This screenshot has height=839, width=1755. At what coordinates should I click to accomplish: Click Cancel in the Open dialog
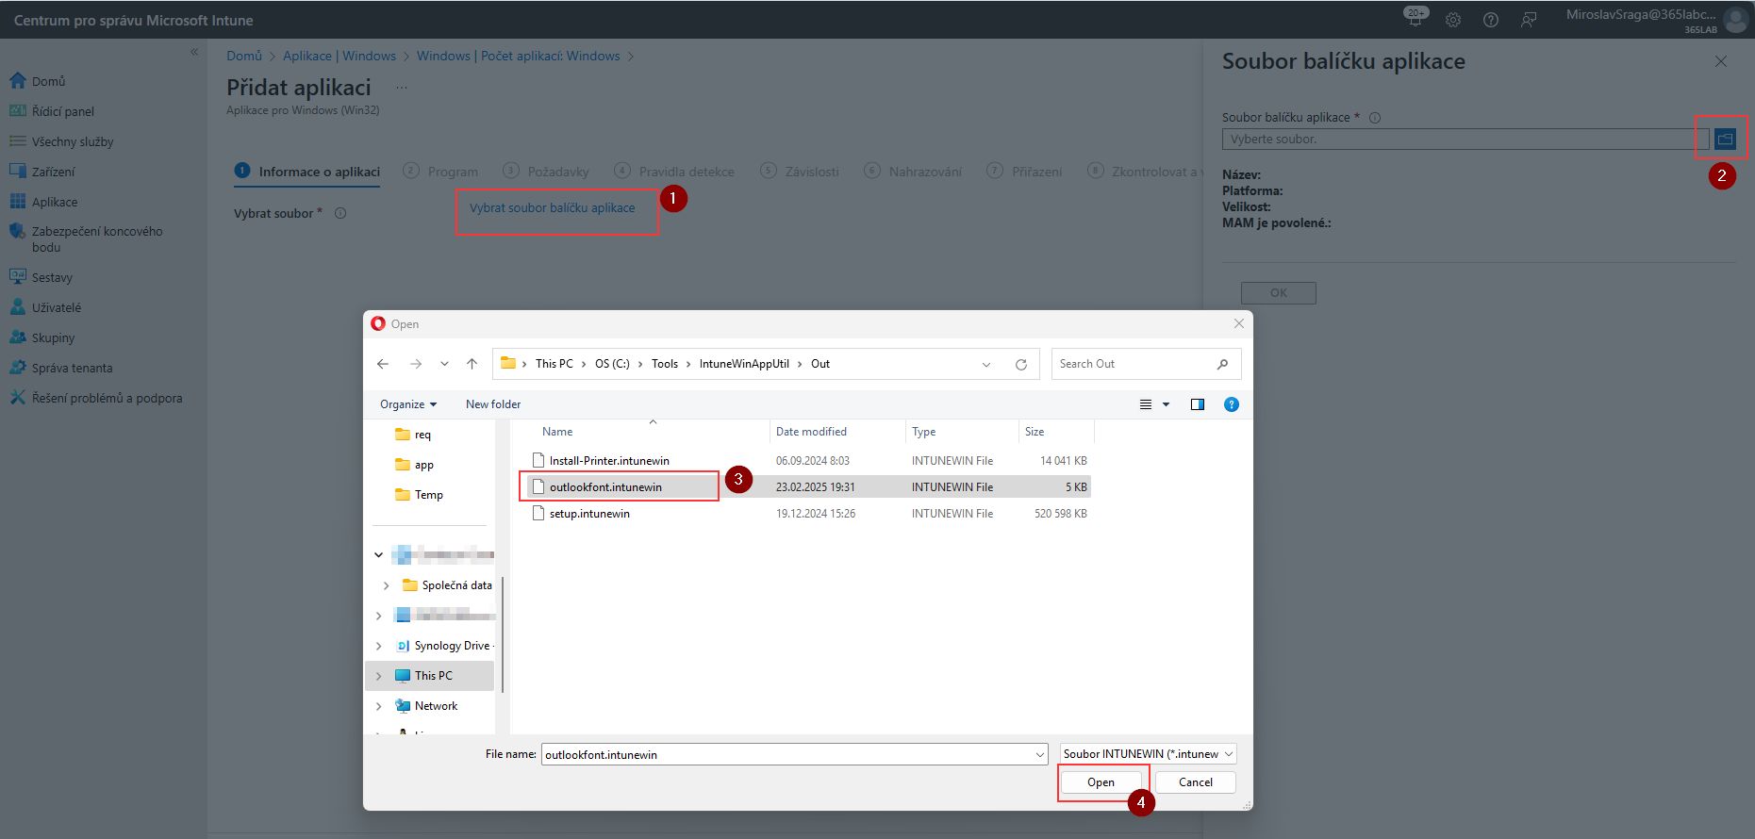(x=1196, y=782)
